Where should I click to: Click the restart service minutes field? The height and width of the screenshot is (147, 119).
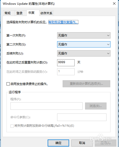[66, 72]
